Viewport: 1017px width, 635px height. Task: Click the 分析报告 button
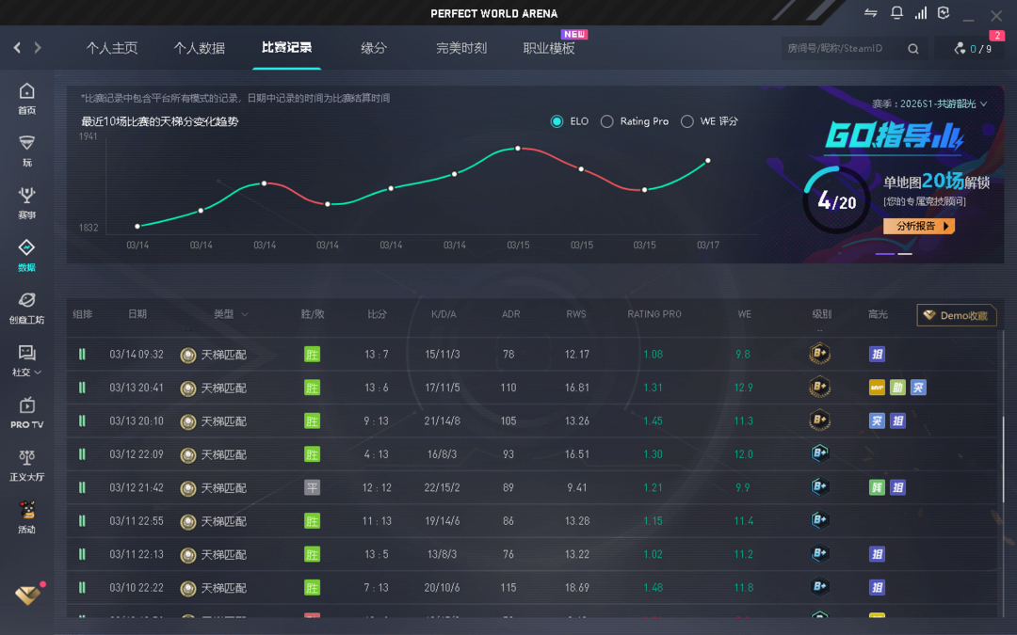tap(918, 226)
